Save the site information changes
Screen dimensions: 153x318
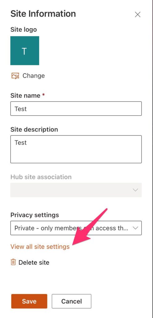click(x=29, y=301)
